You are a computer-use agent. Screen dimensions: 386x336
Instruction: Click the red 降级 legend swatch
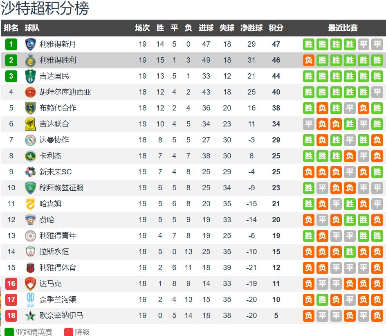[x=68, y=331]
